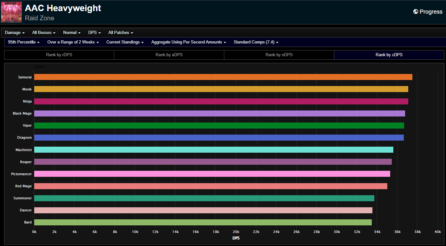
Task: Click the orange Samurai bar
Action: pyautogui.click(x=223, y=77)
